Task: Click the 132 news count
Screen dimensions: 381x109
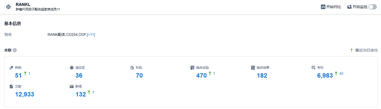Action: pos(81,94)
